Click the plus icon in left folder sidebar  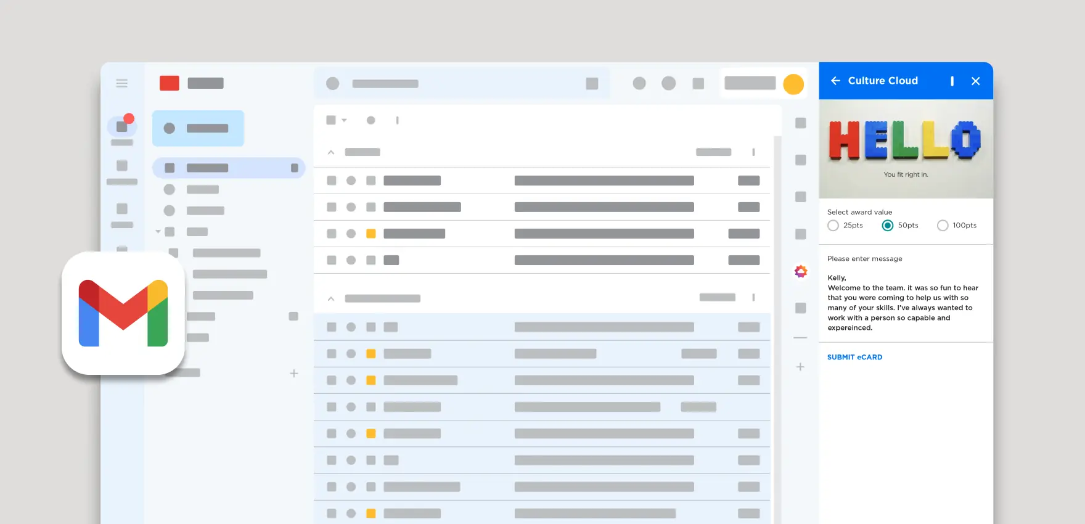click(294, 374)
